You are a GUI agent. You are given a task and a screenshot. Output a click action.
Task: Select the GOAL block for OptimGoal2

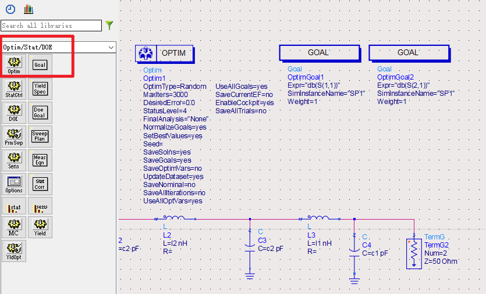click(x=409, y=53)
